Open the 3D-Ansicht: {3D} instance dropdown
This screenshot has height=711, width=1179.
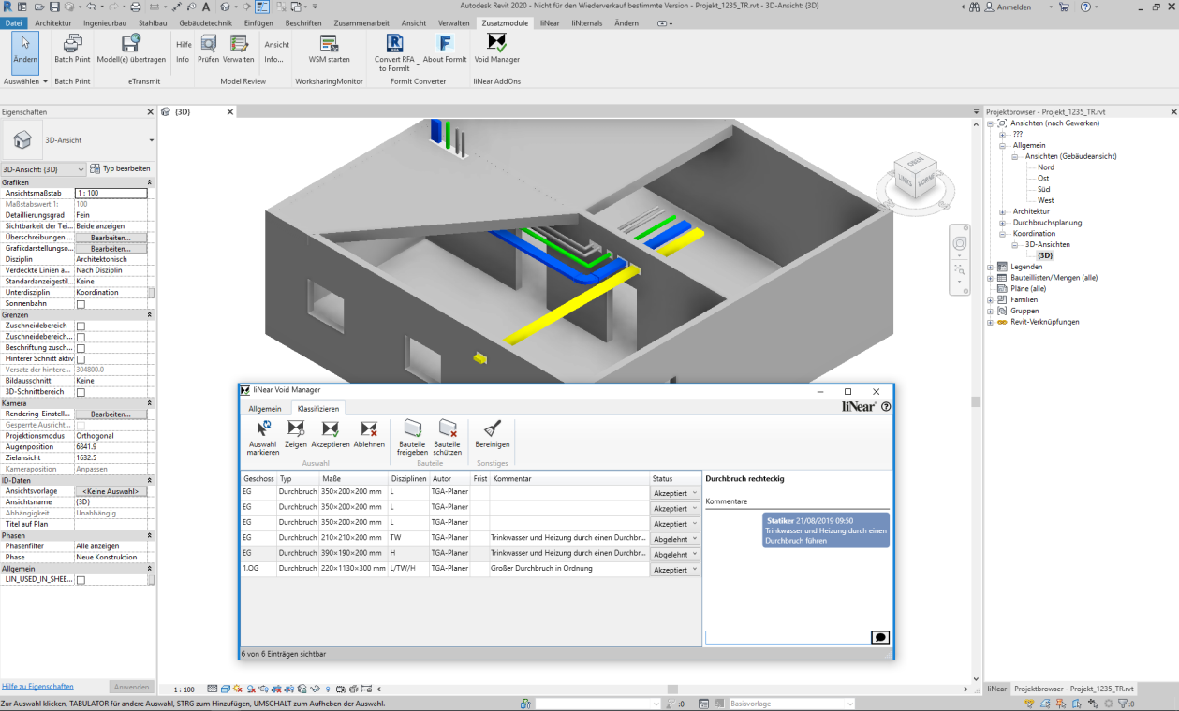click(44, 169)
